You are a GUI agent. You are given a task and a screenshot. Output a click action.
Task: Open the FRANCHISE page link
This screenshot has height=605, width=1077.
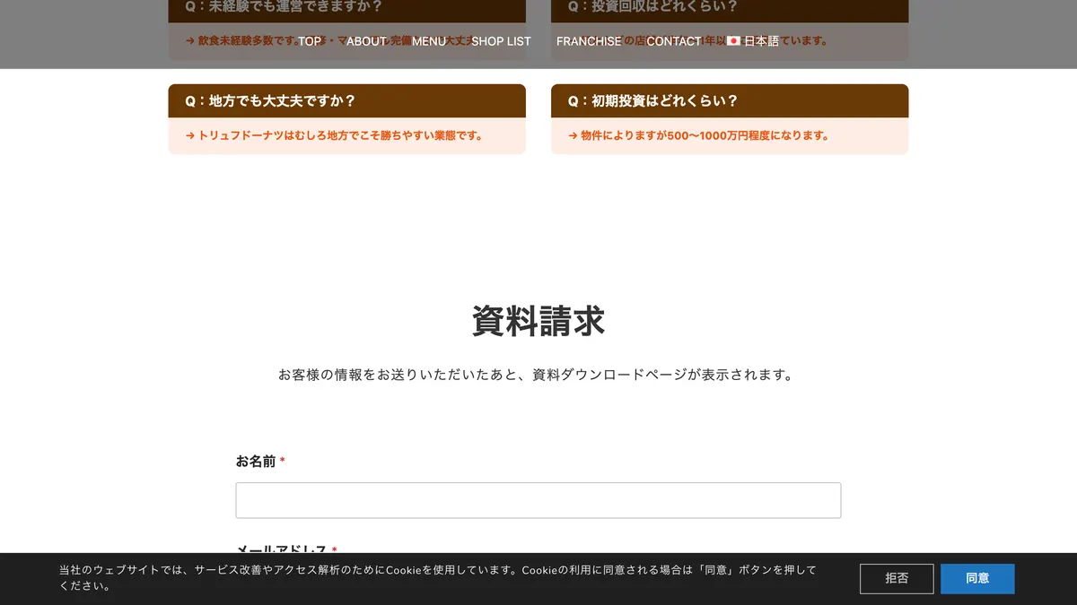pyautogui.click(x=589, y=41)
